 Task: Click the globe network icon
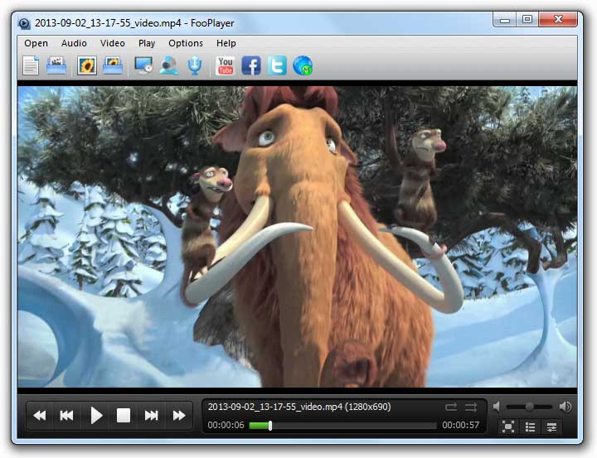coord(303,65)
